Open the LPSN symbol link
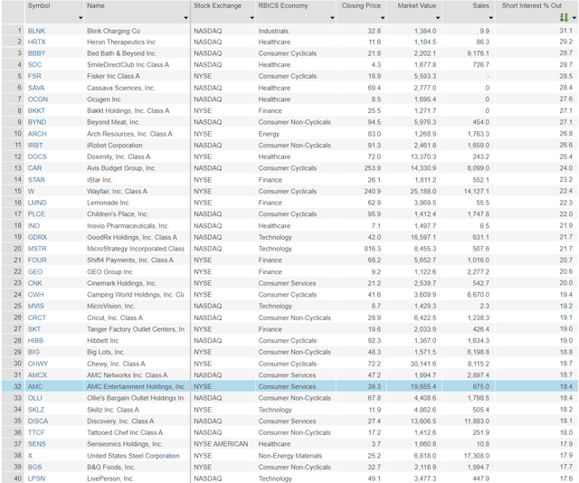Image resolution: width=579 pixels, height=483 pixels. click(x=36, y=478)
